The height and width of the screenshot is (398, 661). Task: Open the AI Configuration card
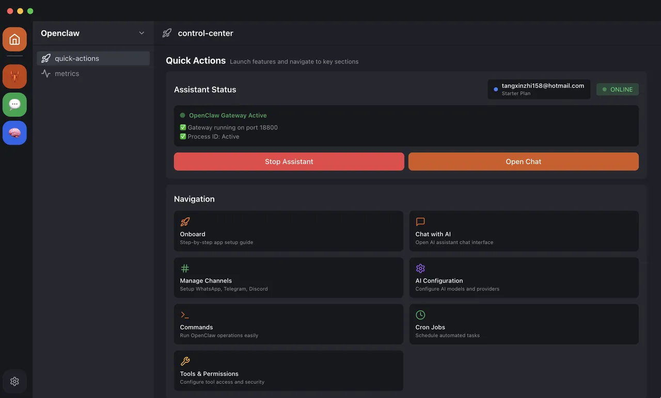coord(524,277)
